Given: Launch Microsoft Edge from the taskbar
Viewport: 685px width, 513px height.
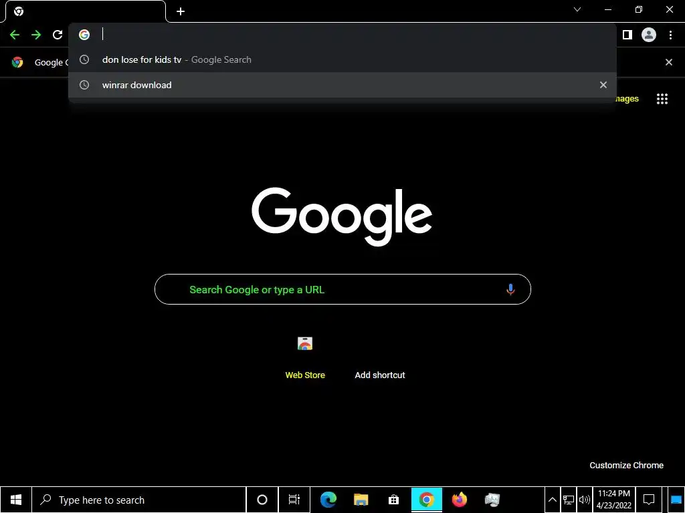Looking at the screenshot, I should [x=328, y=500].
